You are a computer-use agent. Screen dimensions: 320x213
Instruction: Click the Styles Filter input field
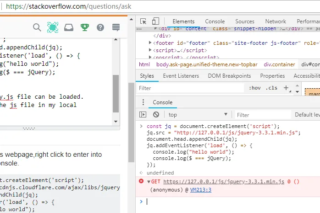click(190, 88)
